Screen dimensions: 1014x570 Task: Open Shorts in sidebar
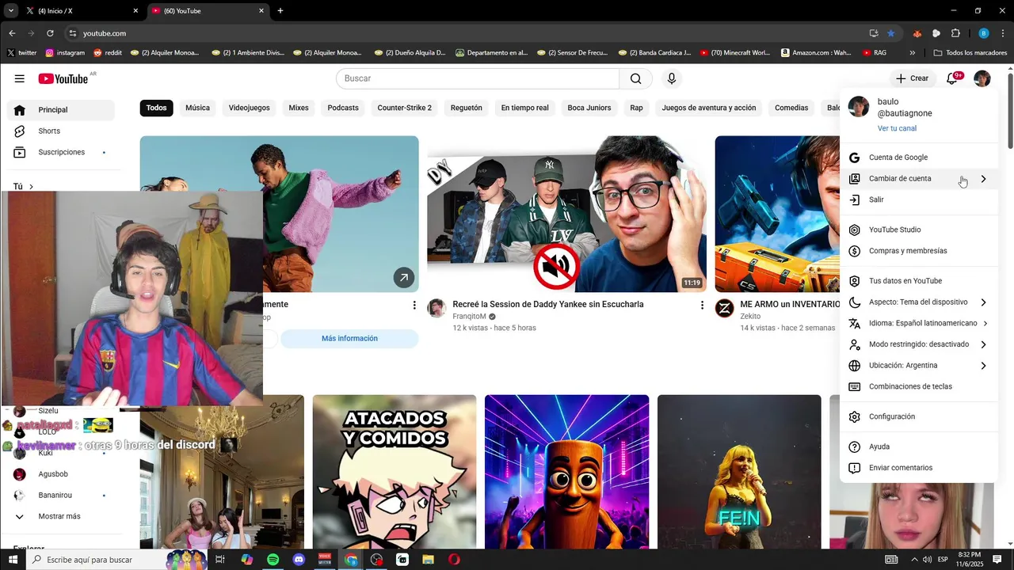coord(61,131)
